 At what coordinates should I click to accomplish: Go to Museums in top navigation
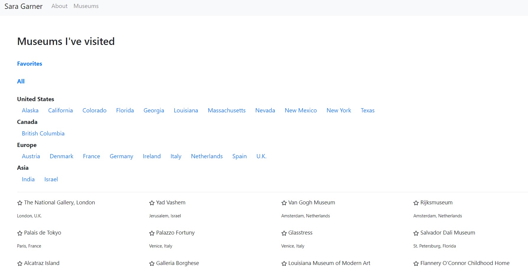pyautogui.click(x=86, y=6)
